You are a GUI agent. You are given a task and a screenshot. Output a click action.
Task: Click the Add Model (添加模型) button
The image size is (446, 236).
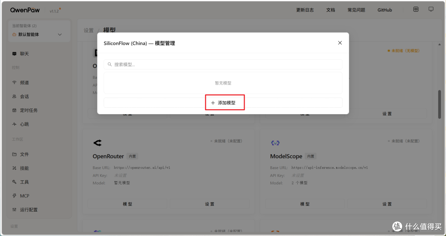(223, 103)
